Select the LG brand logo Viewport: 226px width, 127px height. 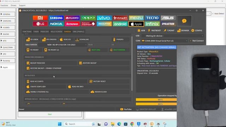click(40, 24)
